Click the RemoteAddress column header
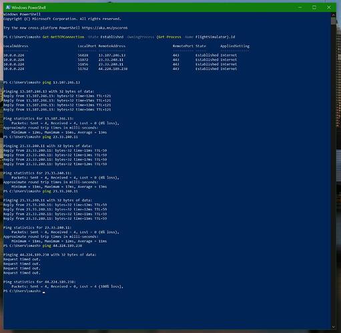The height and width of the screenshot is (333, 341). (x=112, y=46)
